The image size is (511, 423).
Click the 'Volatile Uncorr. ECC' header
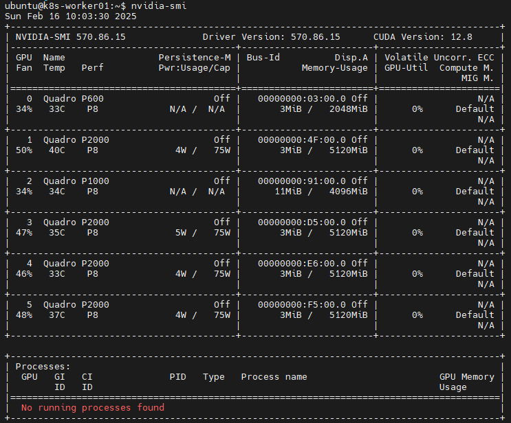point(439,58)
